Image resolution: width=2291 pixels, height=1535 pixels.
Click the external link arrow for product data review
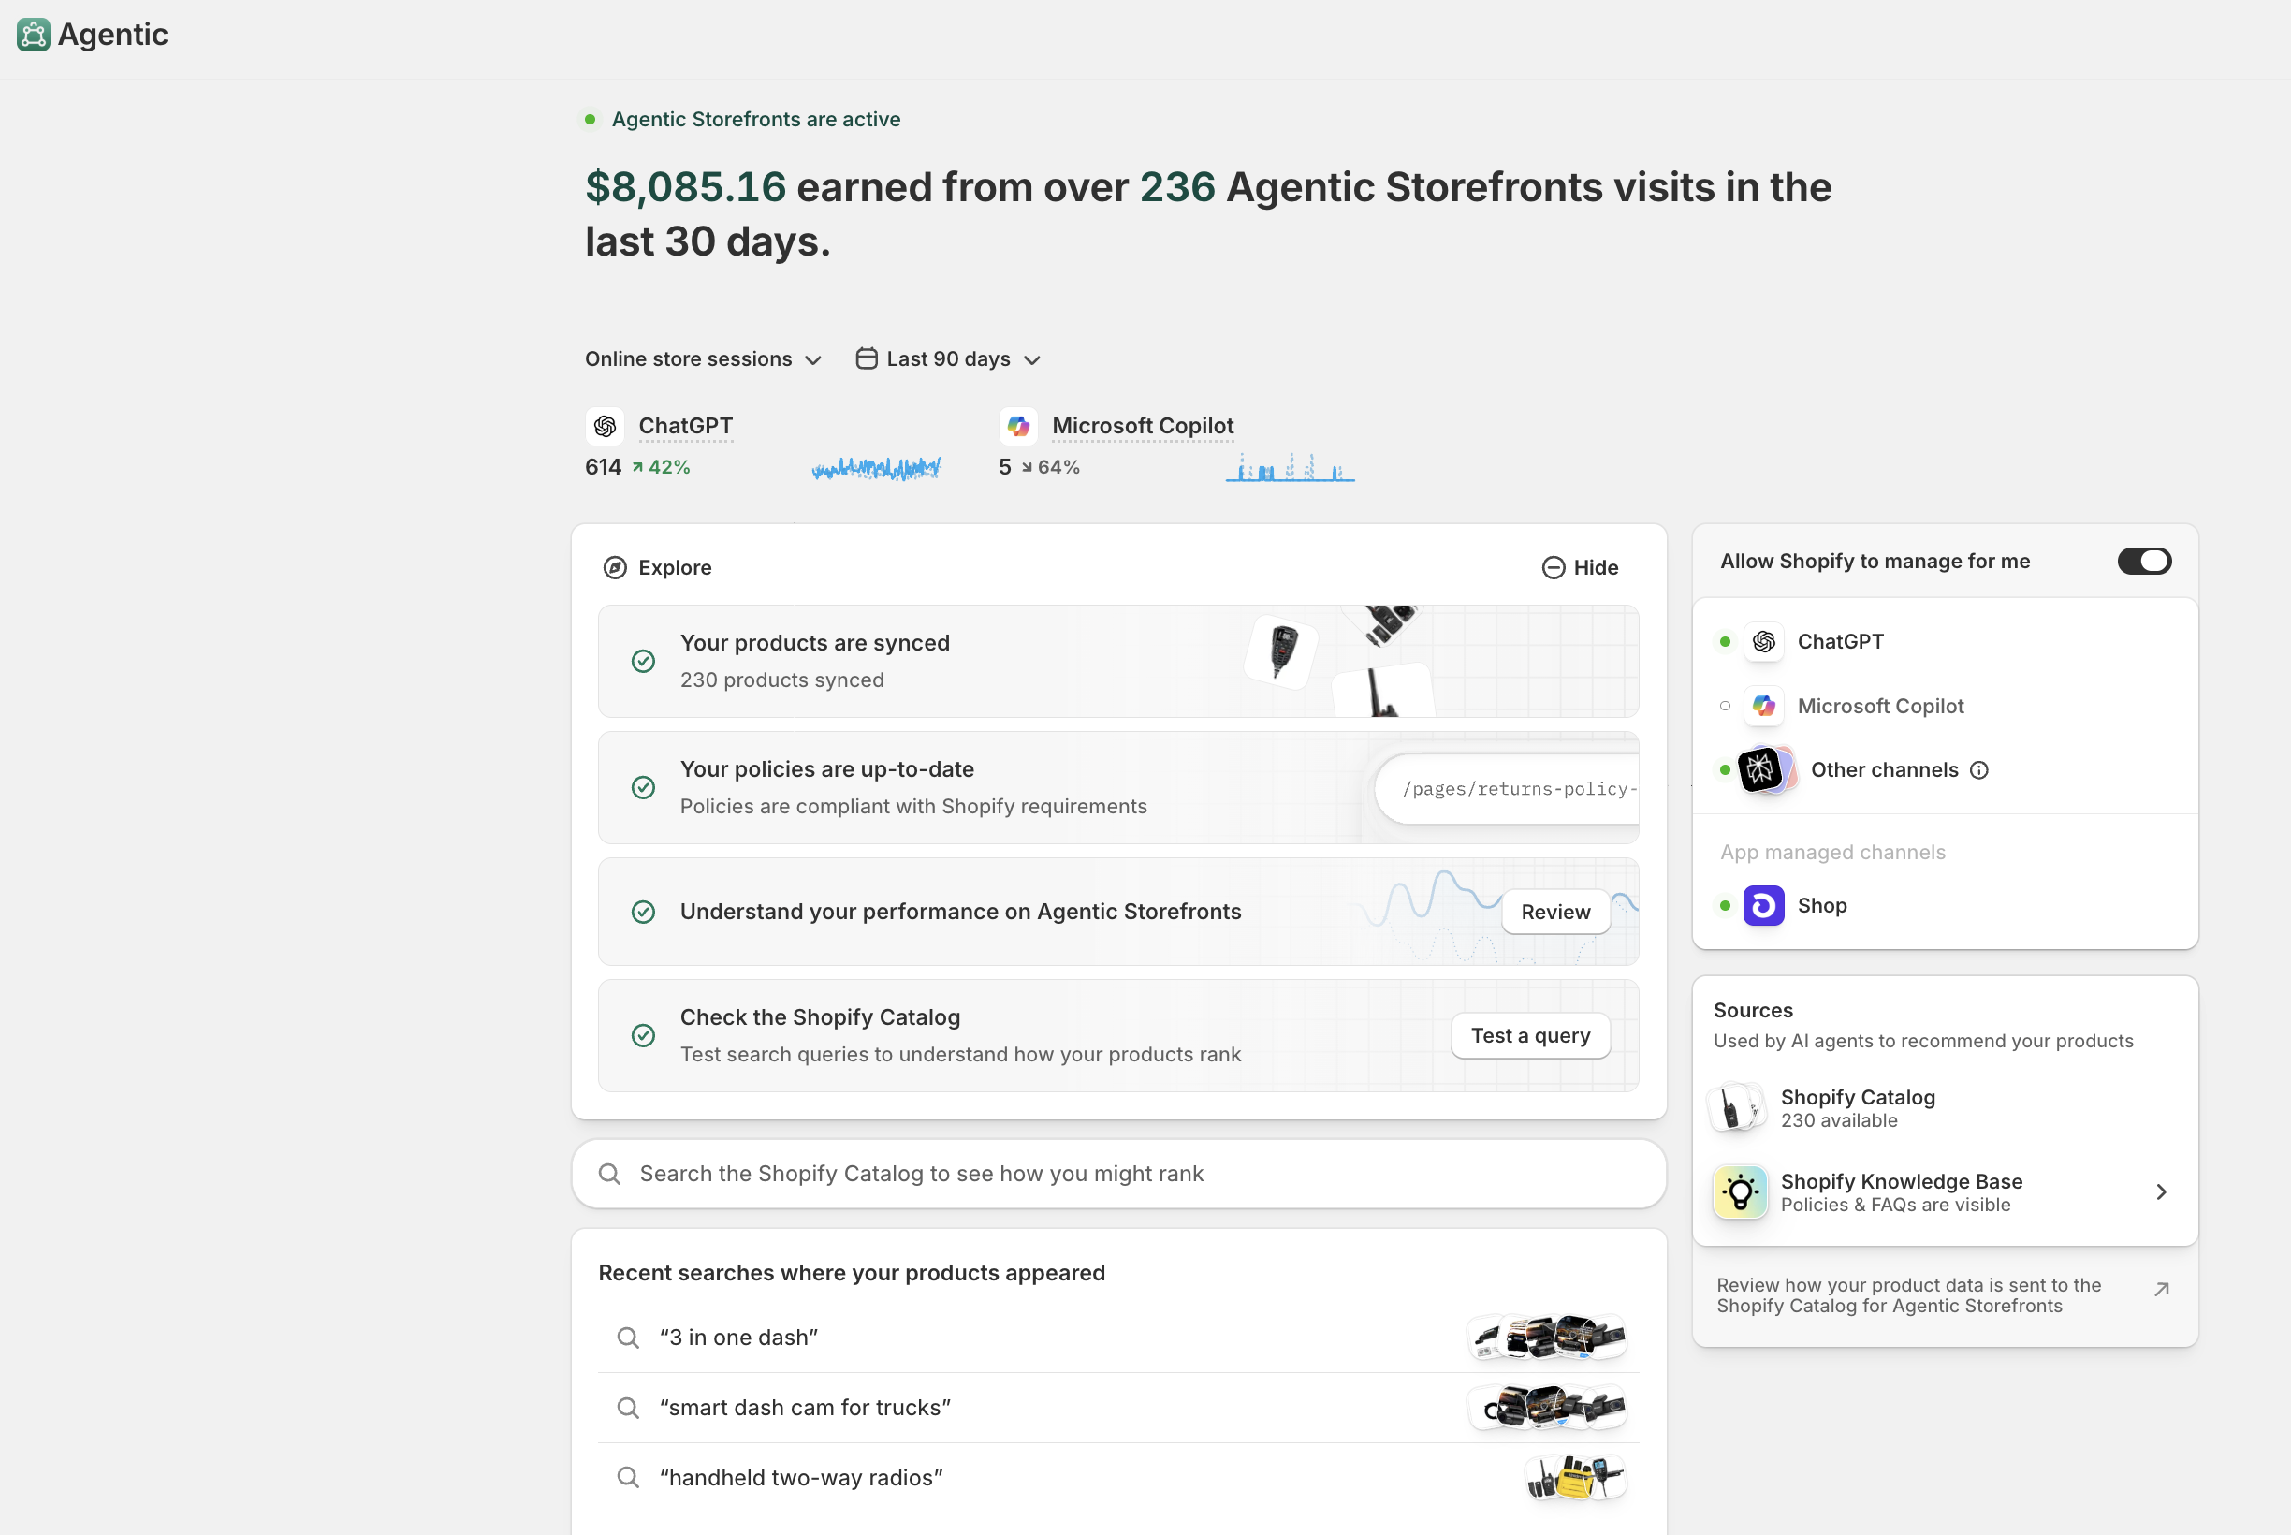pyautogui.click(x=2162, y=1289)
